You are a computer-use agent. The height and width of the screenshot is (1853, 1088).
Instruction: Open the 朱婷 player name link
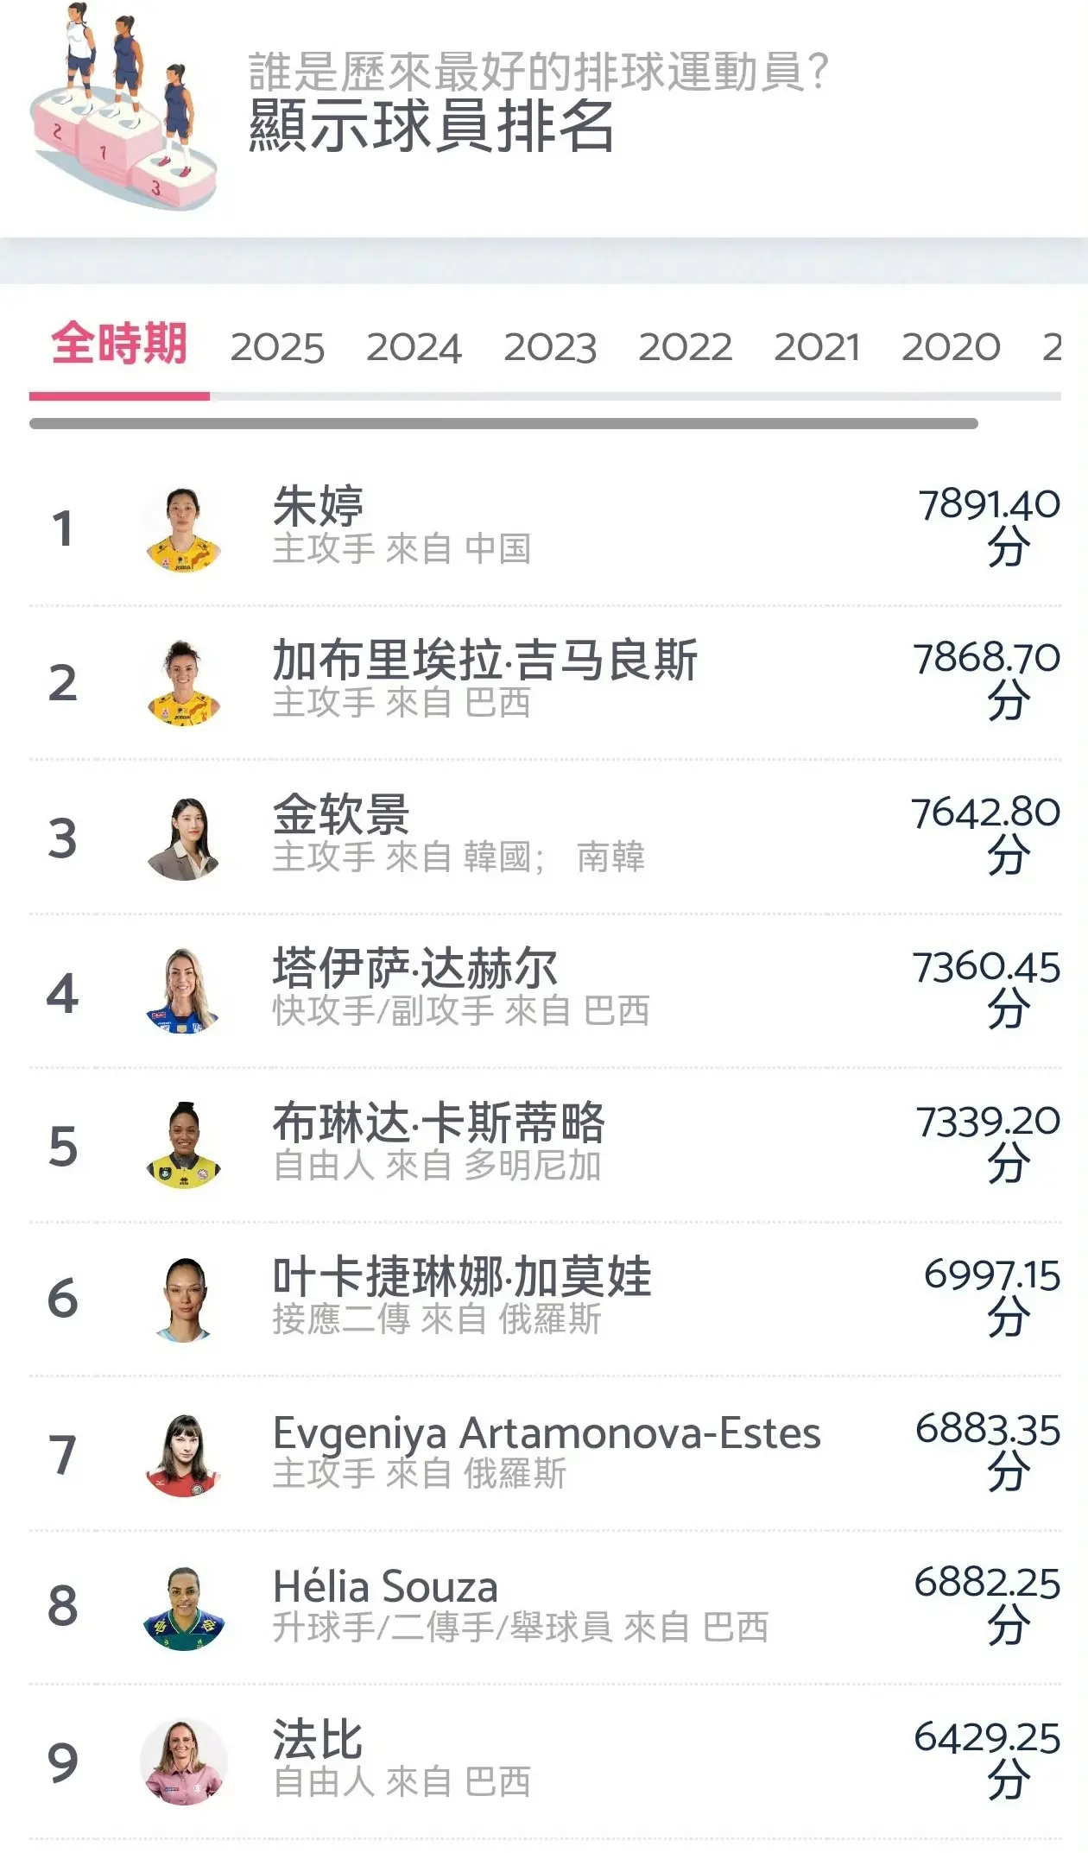pos(318,506)
